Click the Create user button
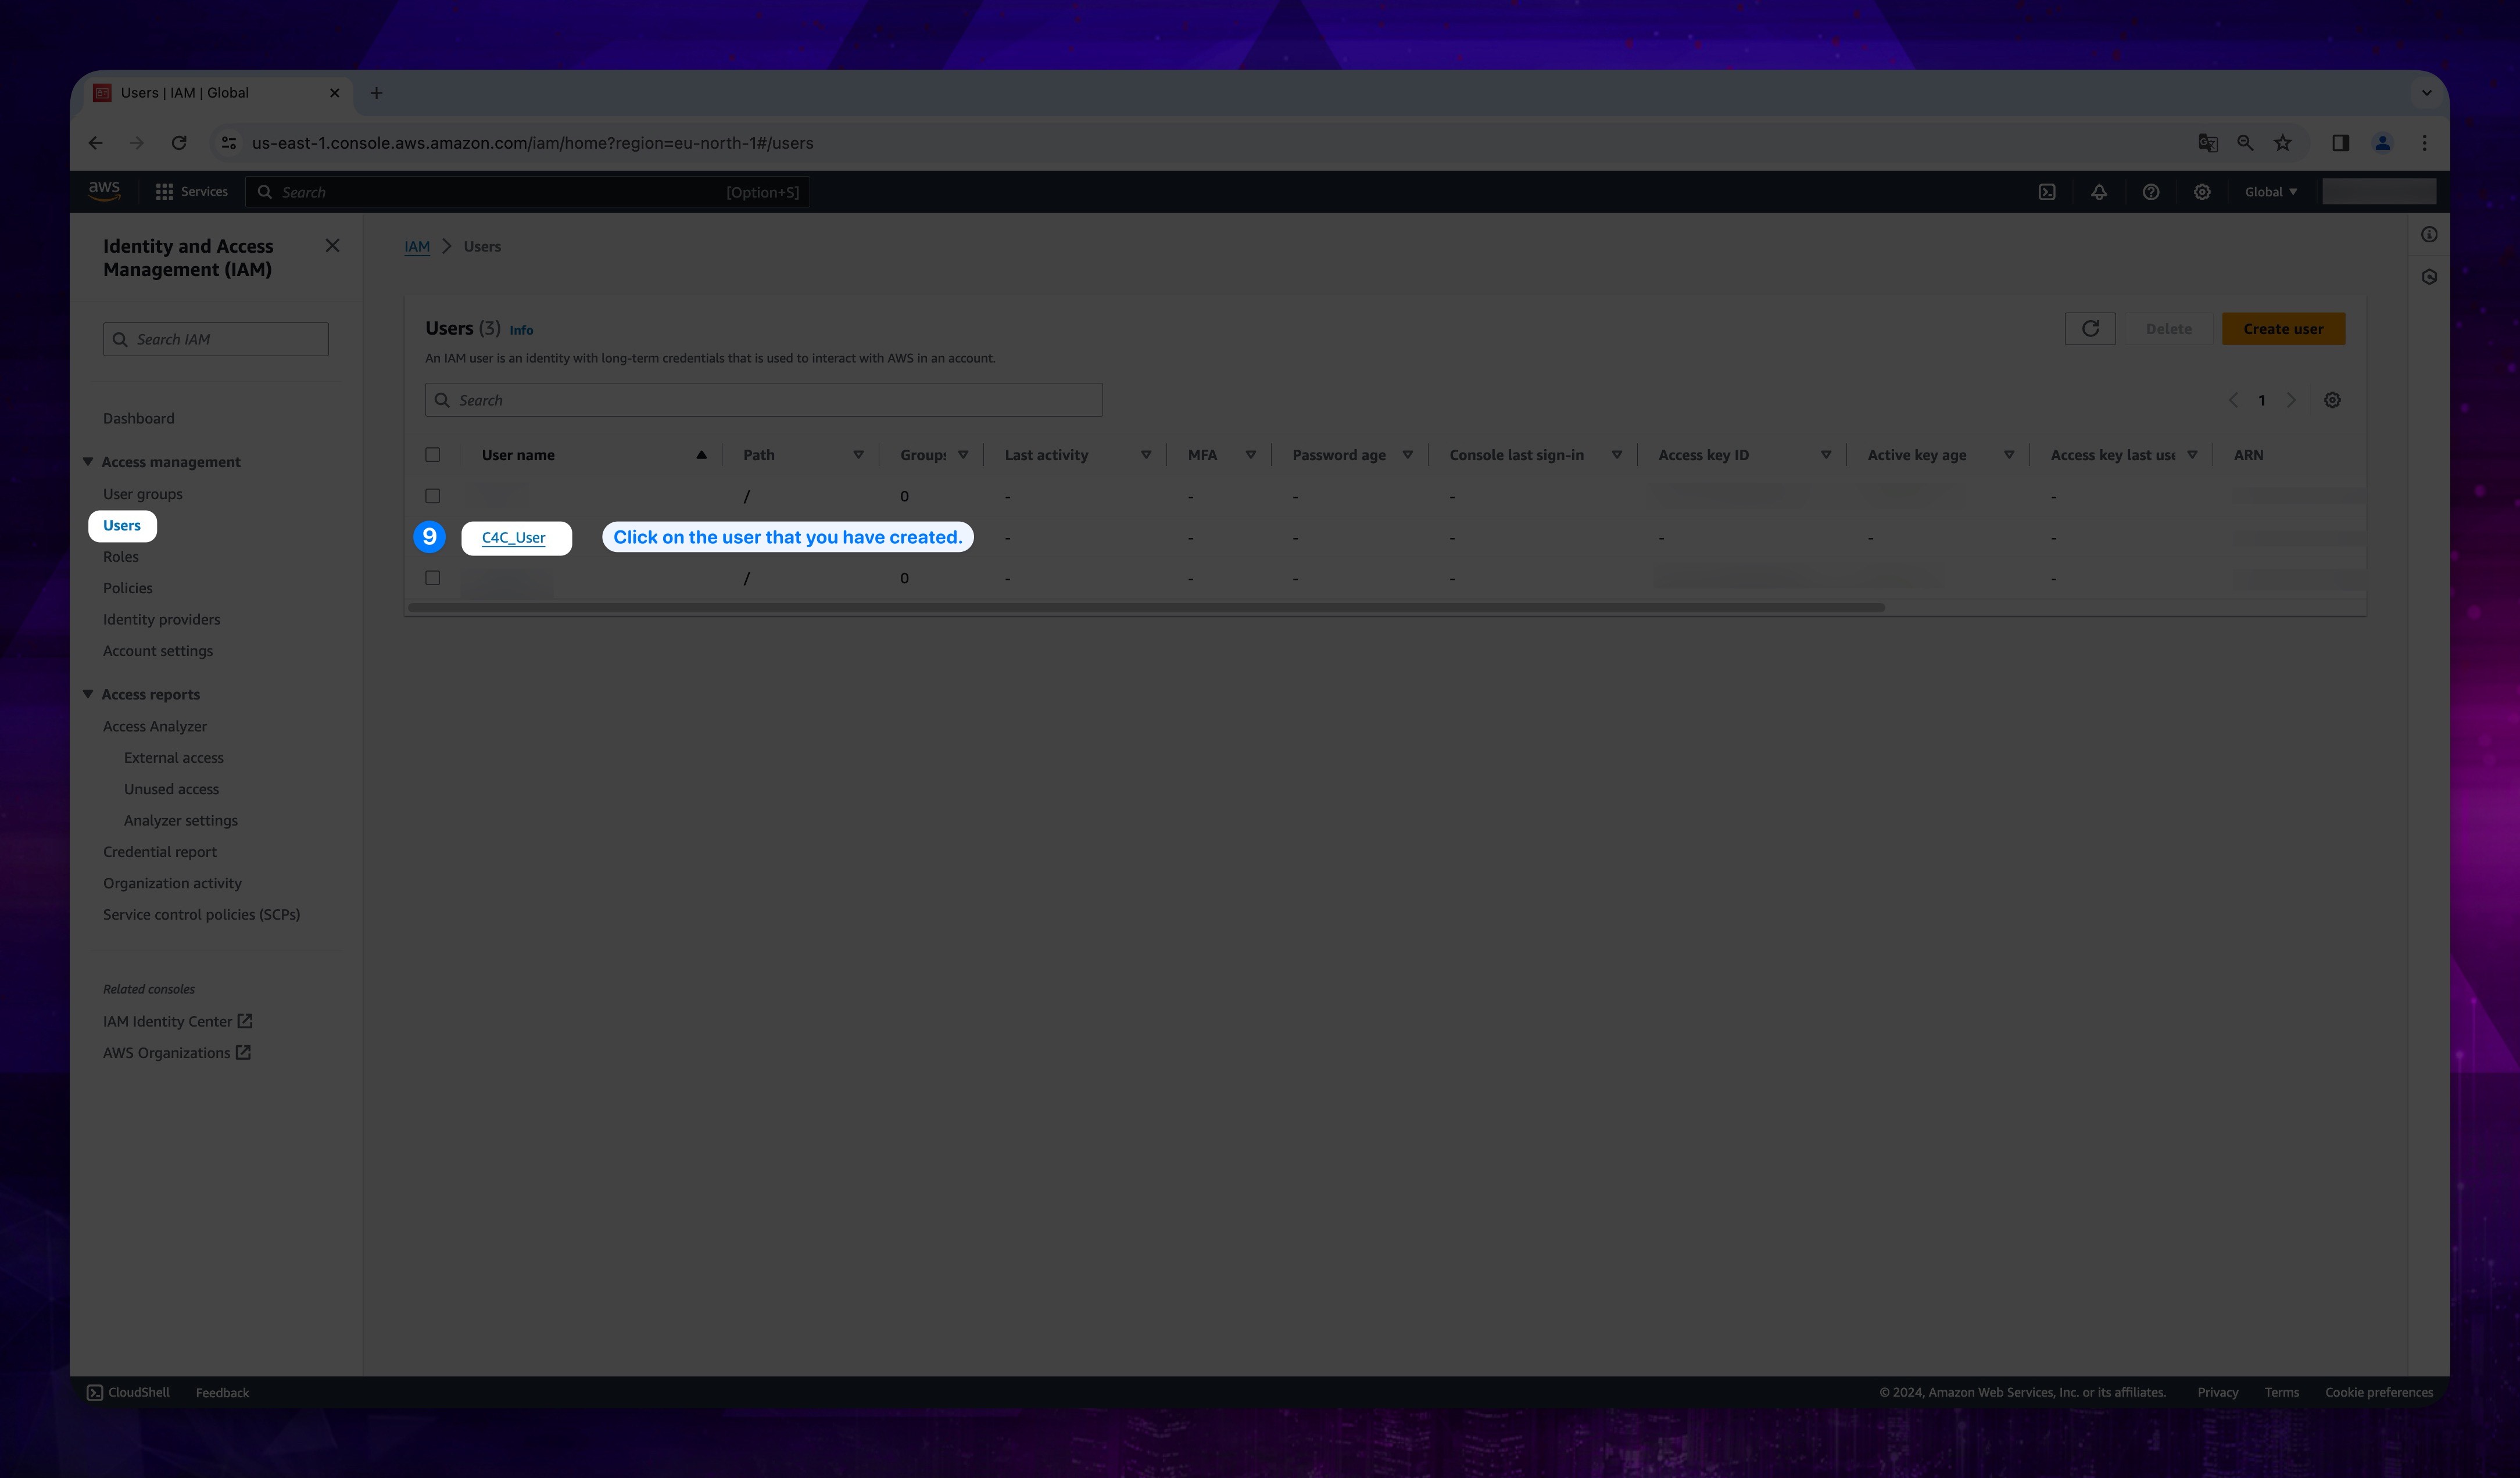 2283,329
